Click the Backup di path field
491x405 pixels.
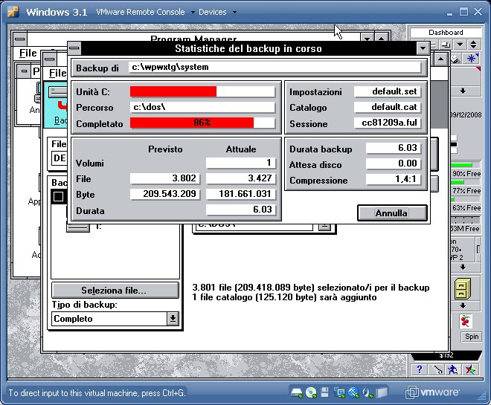coord(275,68)
